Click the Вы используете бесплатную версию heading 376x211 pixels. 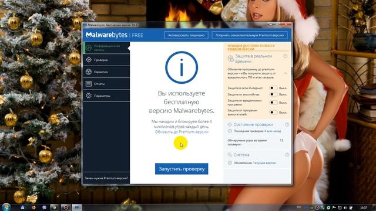coord(182,102)
